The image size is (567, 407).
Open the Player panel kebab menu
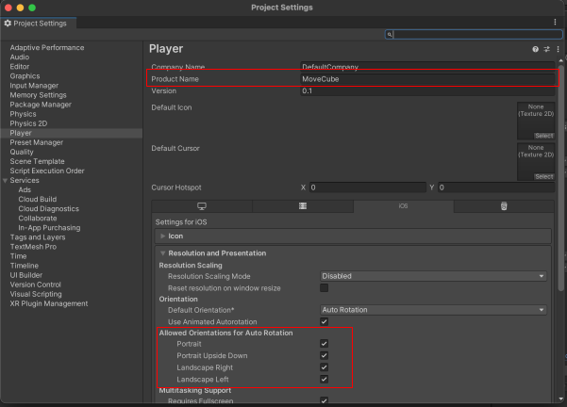point(558,49)
